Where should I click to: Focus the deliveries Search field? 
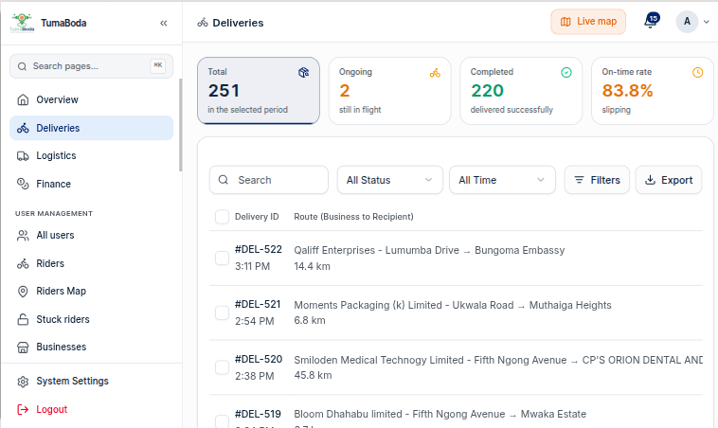269,180
